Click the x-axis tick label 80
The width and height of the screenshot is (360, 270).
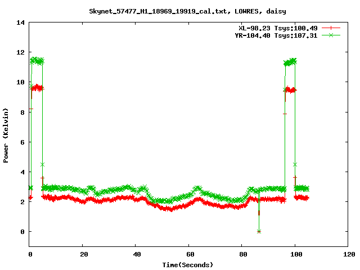(x=244, y=254)
